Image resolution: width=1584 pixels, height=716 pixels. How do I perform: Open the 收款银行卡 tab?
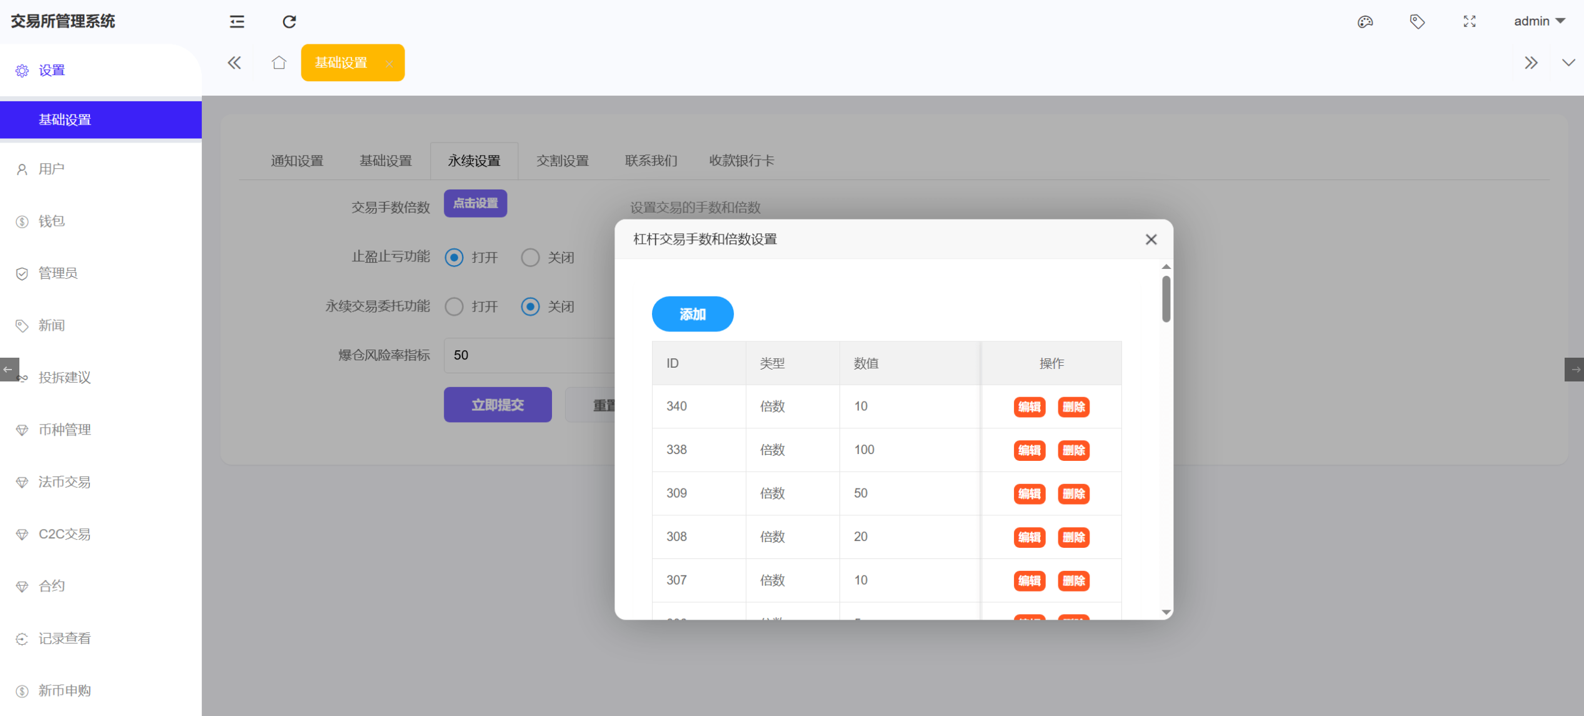pyautogui.click(x=741, y=161)
